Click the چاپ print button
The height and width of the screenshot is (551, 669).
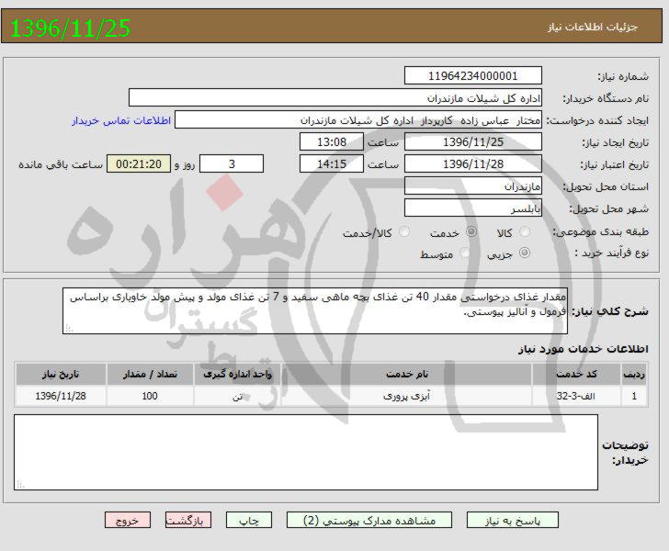[249, 521]
